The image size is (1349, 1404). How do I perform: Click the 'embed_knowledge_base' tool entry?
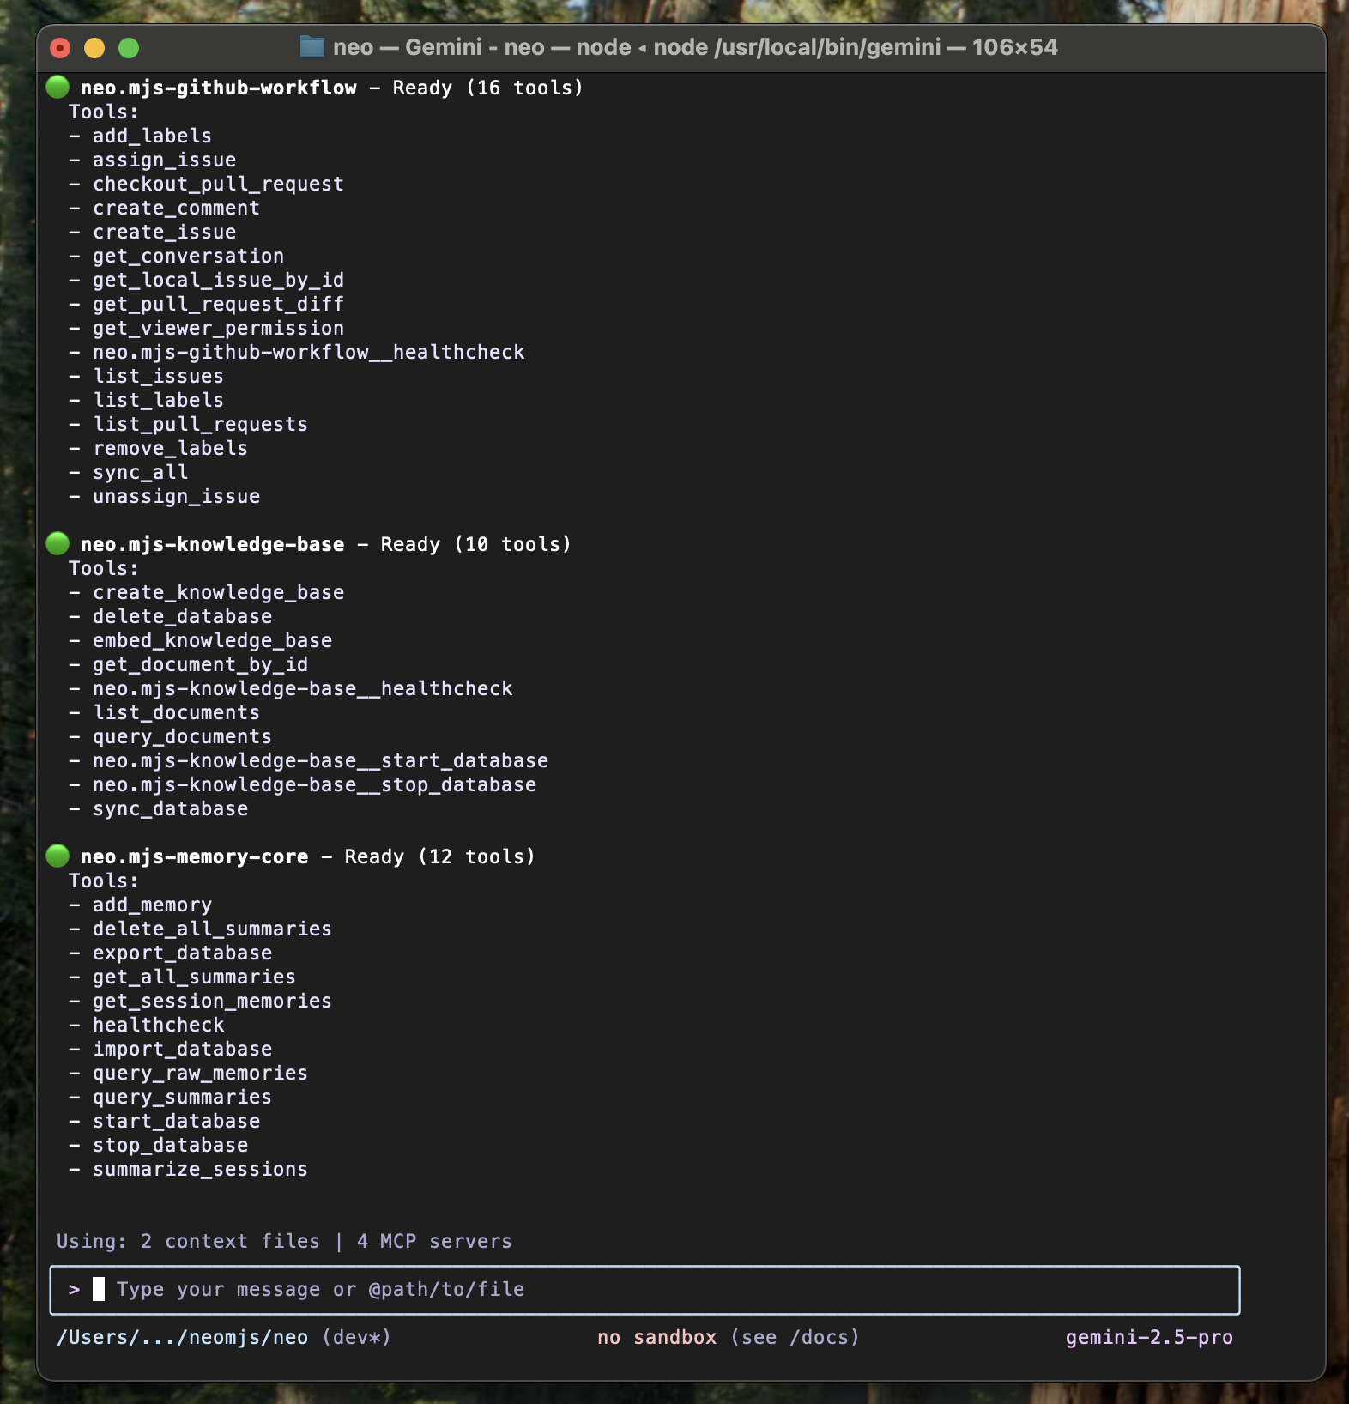[x=212, y=640]
